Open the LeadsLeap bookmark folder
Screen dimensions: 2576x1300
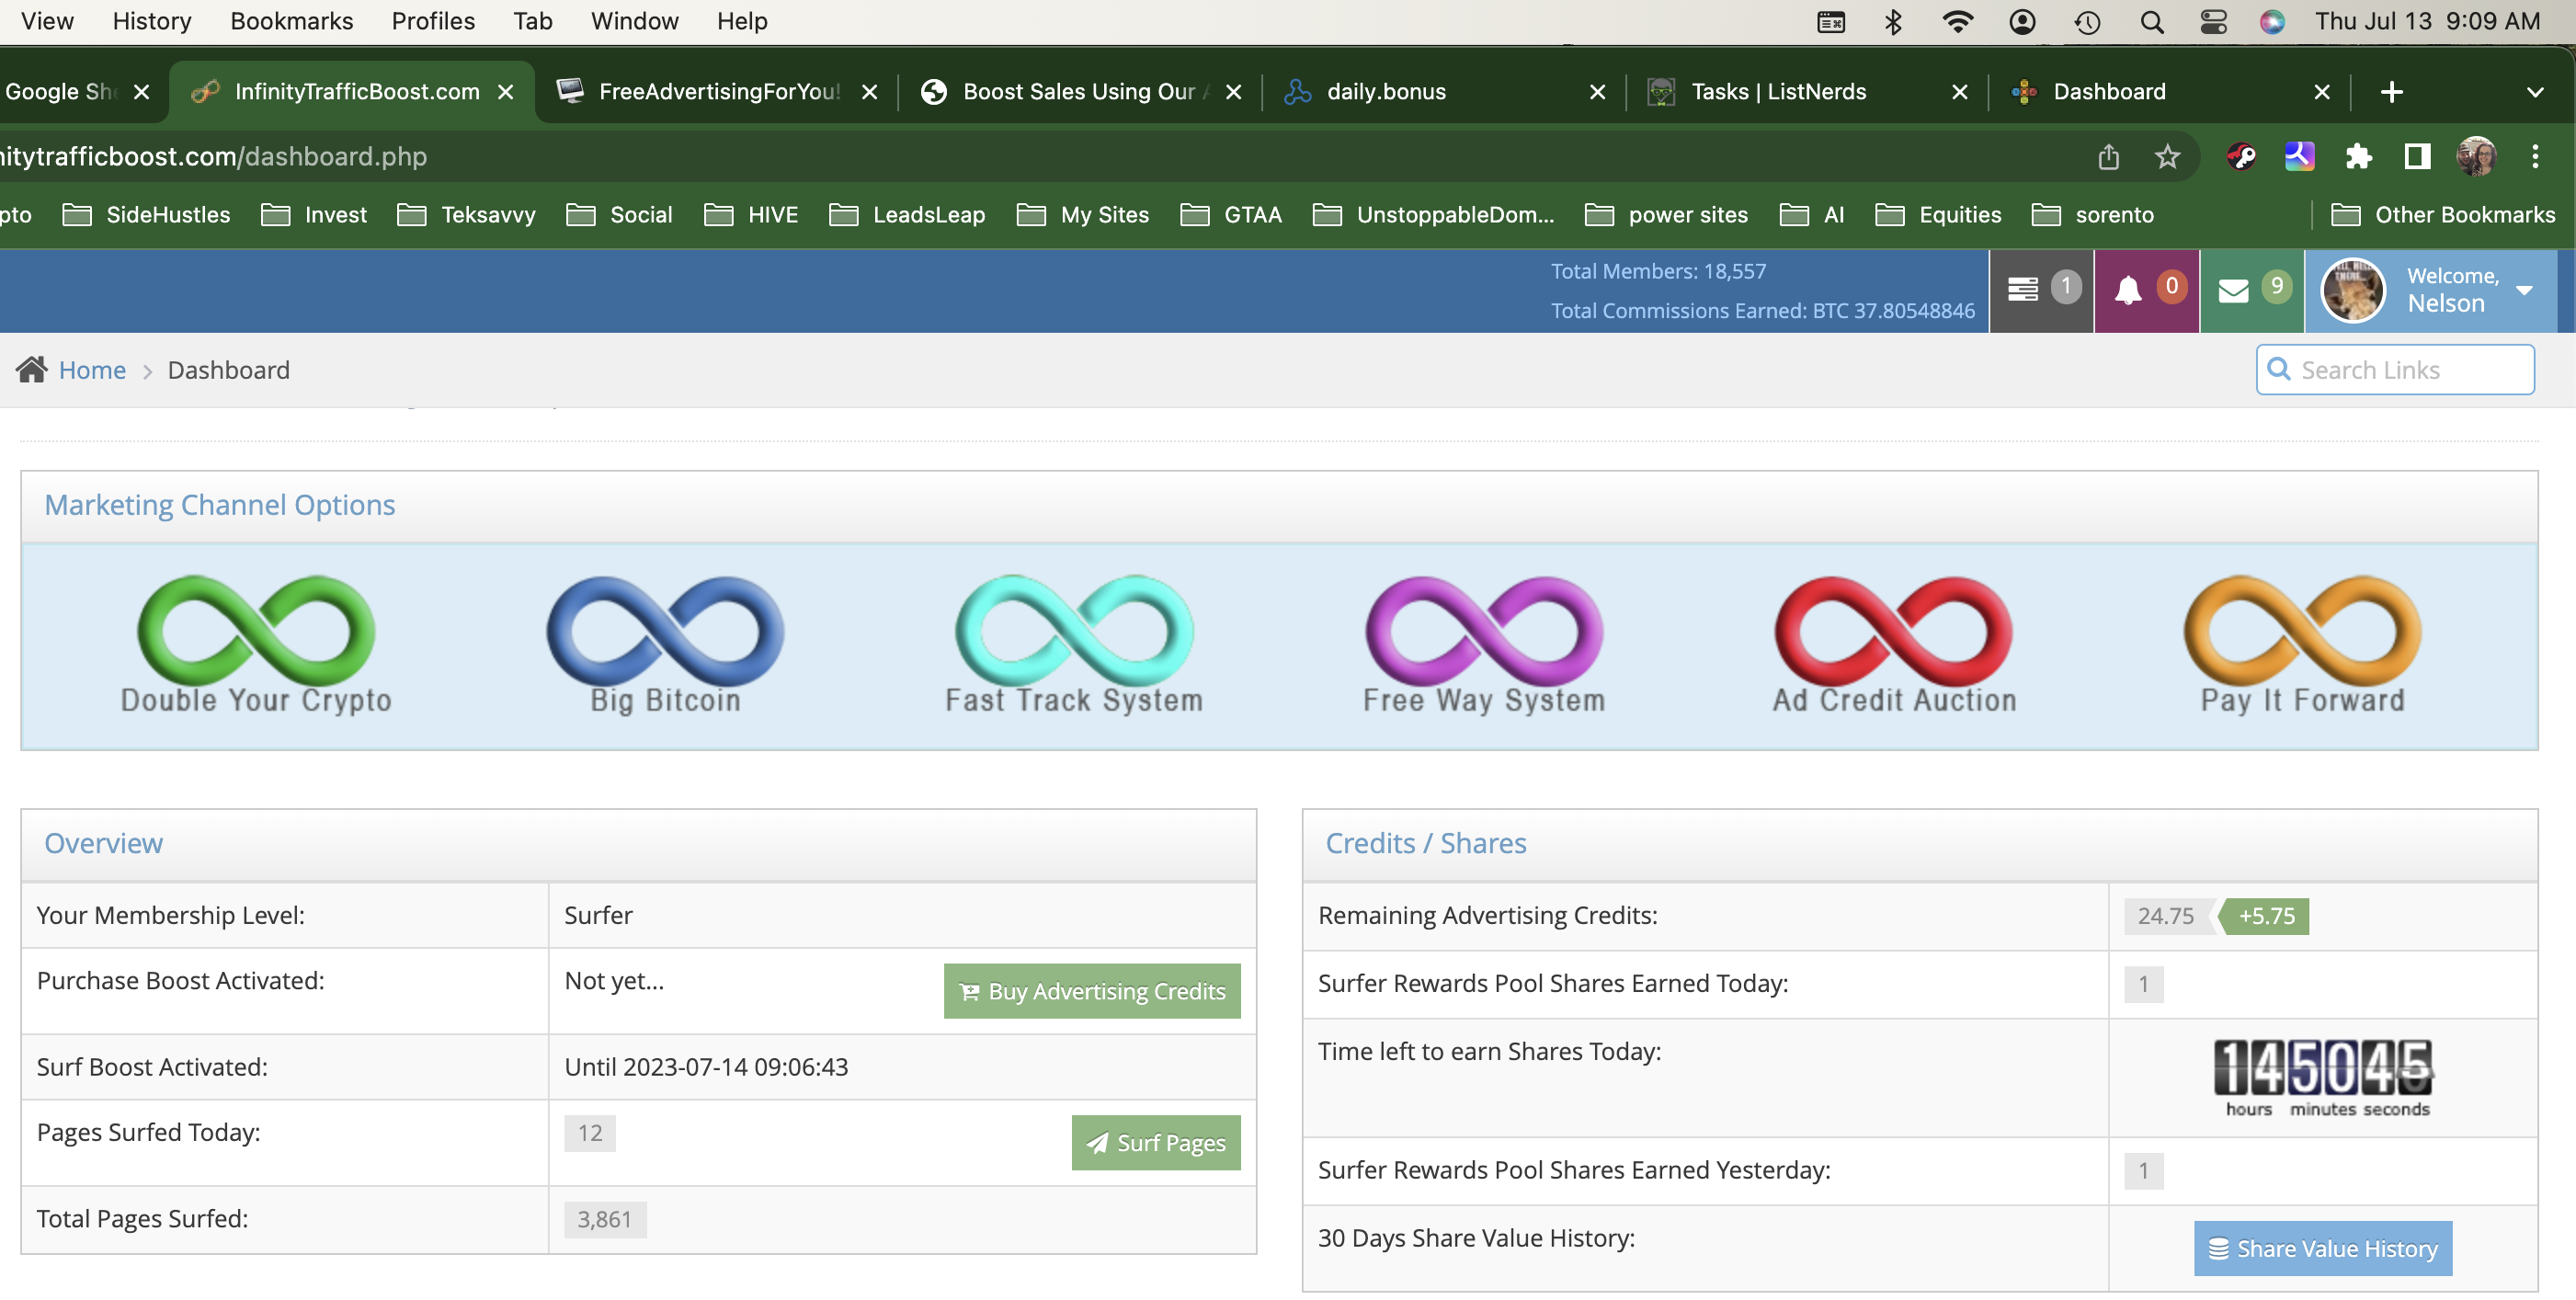tap(907, 215)
